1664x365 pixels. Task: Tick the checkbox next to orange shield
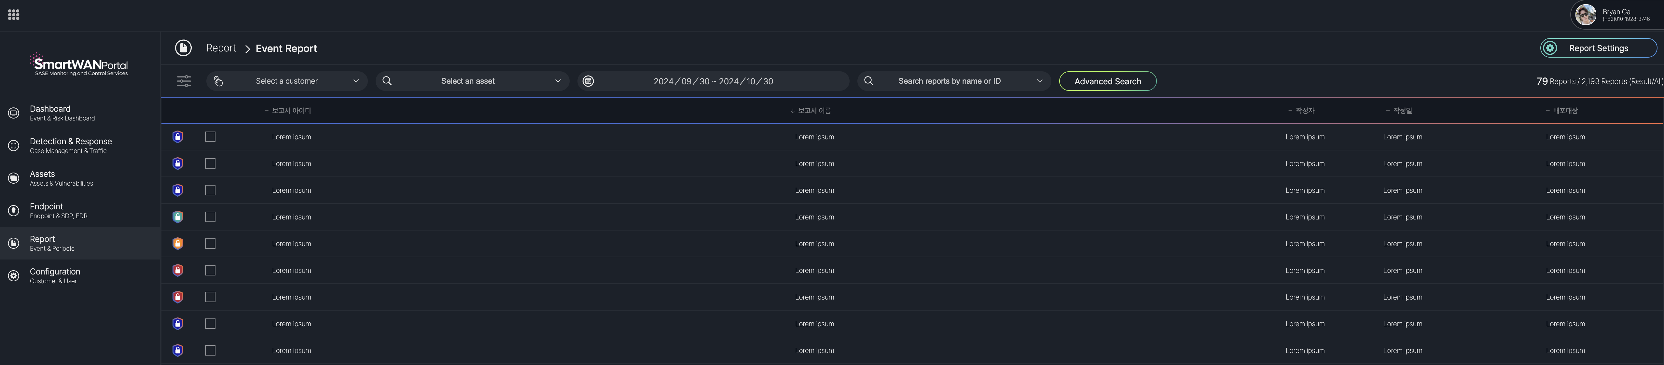tap(210, 244)
